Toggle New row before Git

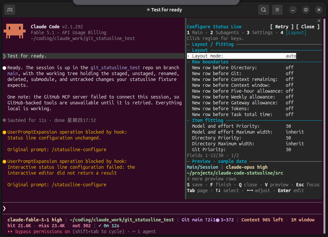coord(243,73)
